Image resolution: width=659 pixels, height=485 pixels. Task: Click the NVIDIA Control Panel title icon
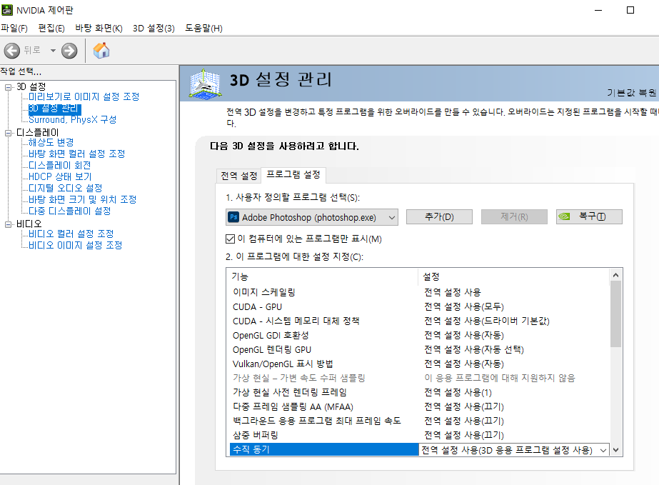point(7,10)
